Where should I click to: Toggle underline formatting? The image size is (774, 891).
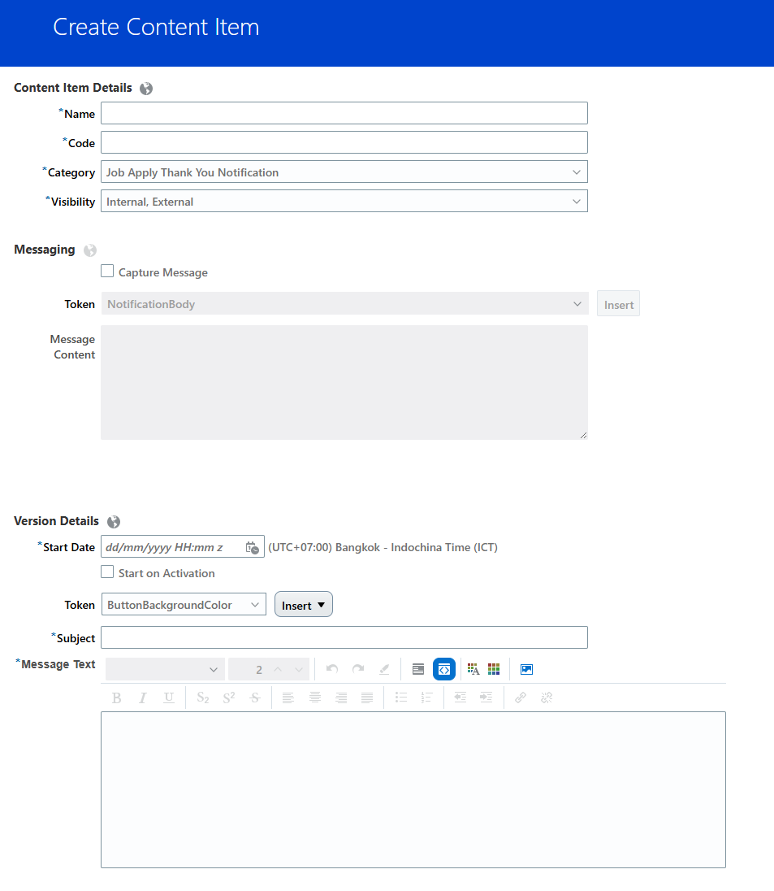coord(169,698)
